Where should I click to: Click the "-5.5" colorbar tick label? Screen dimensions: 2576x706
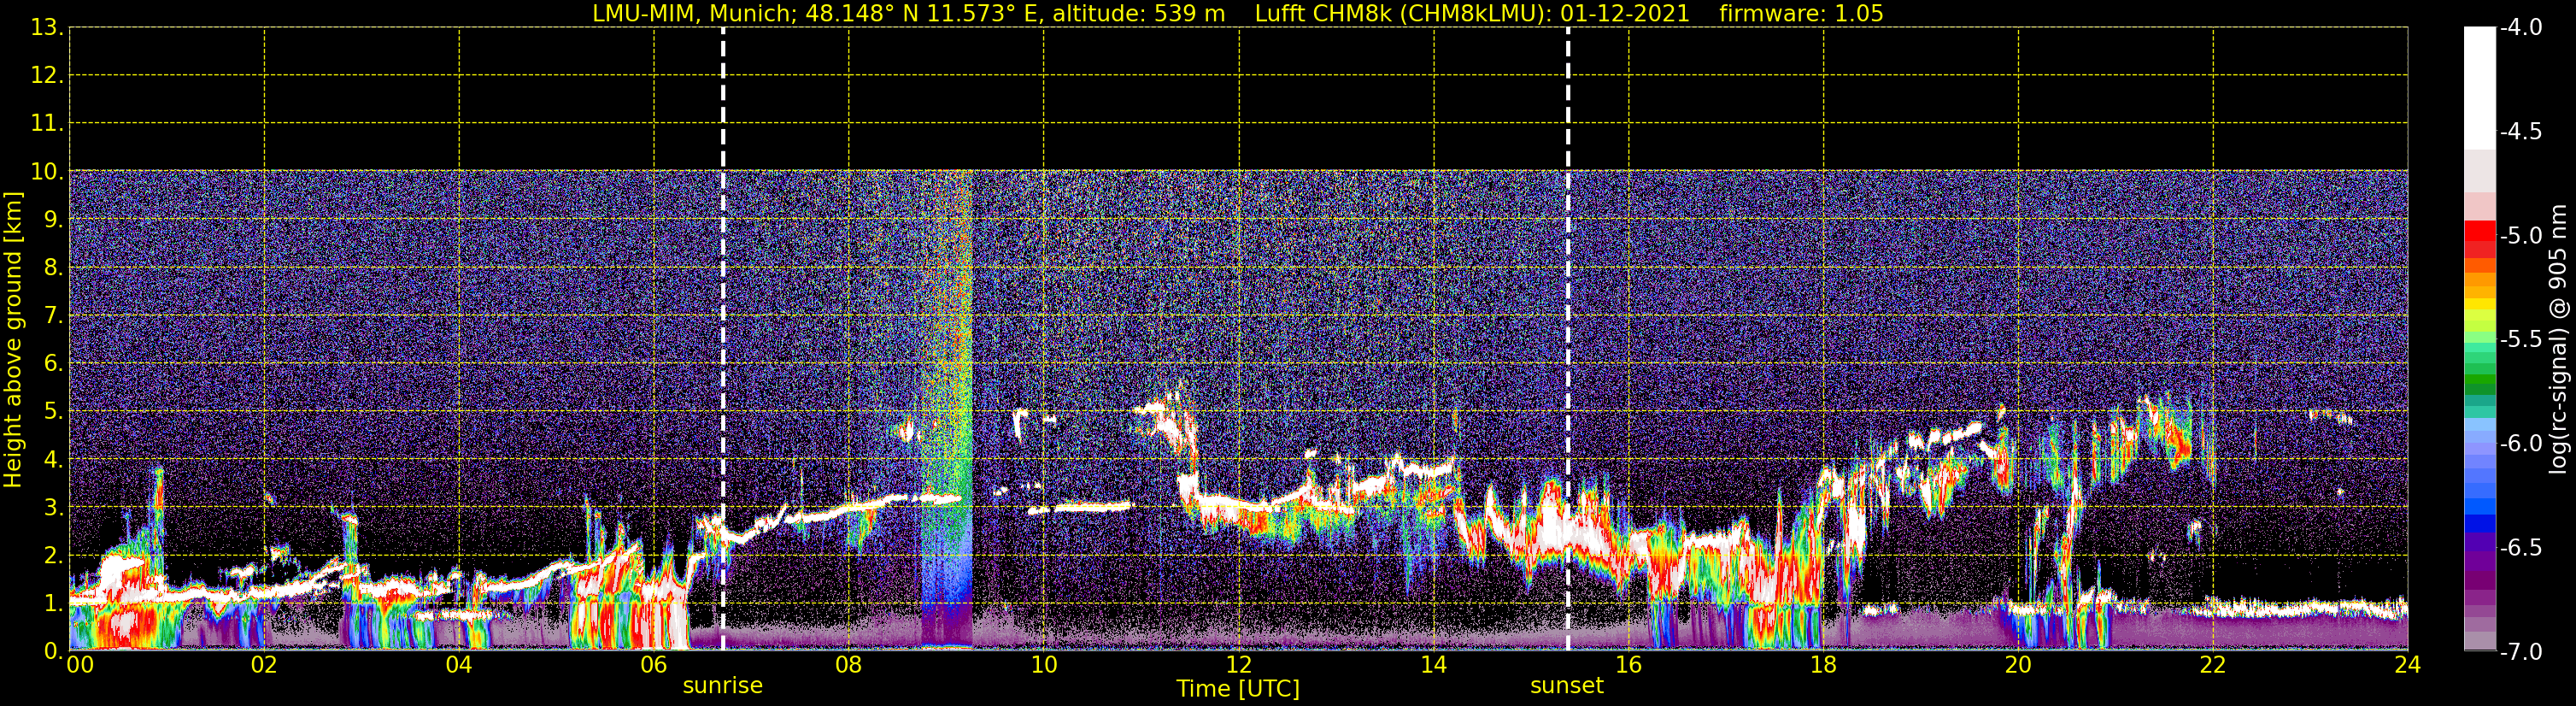click(x=2521, y=339)
